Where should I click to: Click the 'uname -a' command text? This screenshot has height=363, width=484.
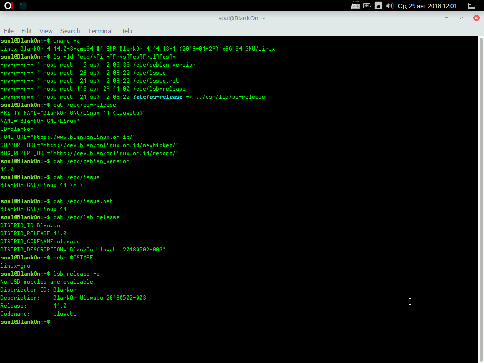tap(67, 41)
